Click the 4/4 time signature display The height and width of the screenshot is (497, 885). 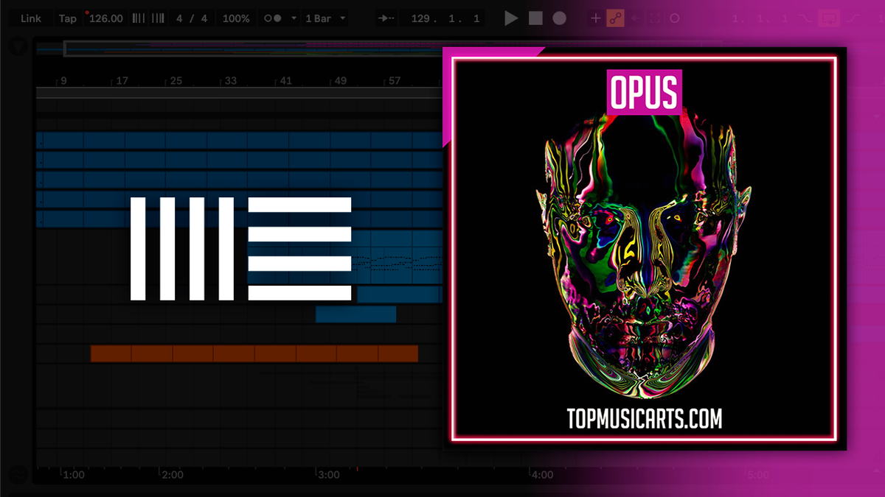pos(192,18)
